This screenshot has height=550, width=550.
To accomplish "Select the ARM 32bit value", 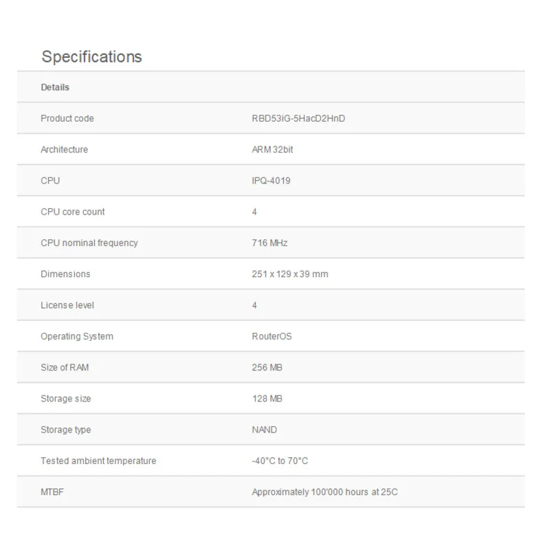I will (272, 149).
